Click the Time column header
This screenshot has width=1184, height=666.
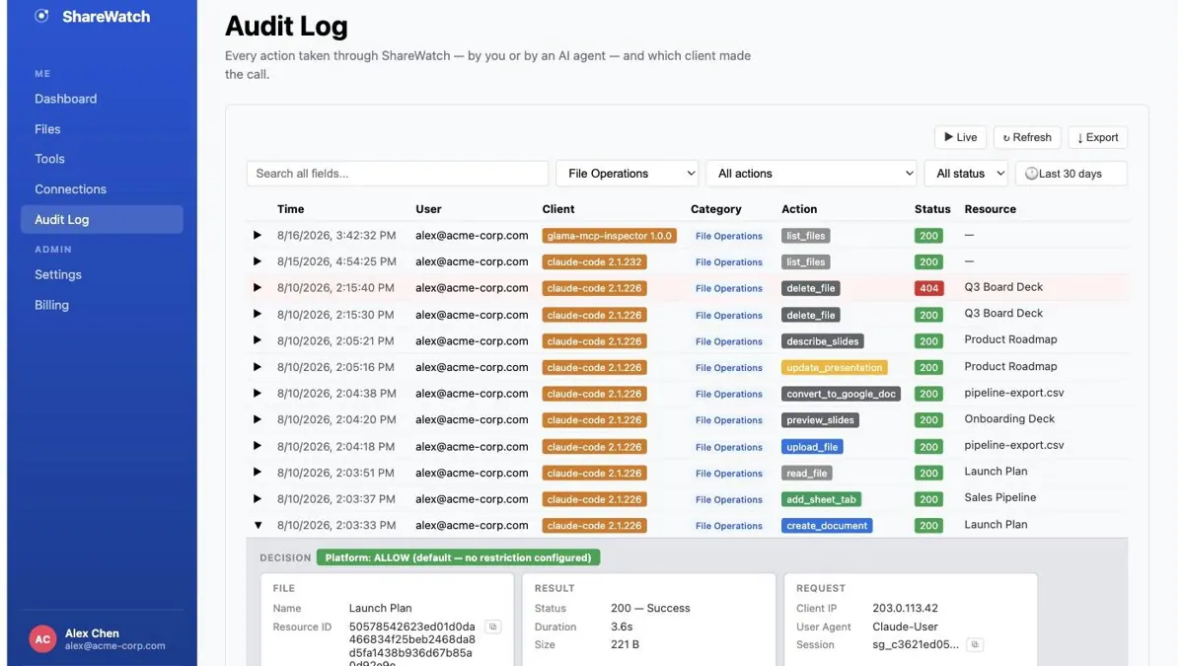click(291, 209)
